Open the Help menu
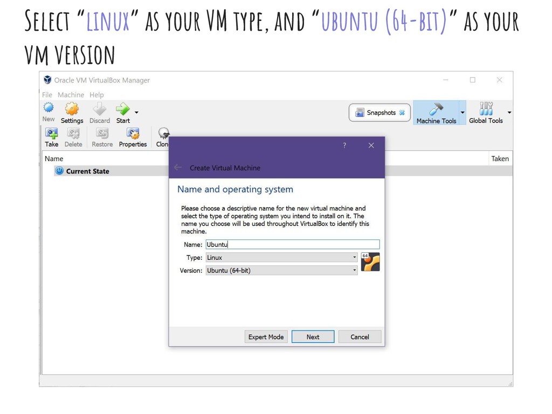 pos(96,95)
